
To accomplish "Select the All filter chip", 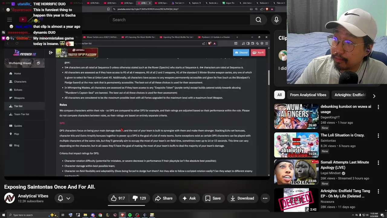I will 279,95.
